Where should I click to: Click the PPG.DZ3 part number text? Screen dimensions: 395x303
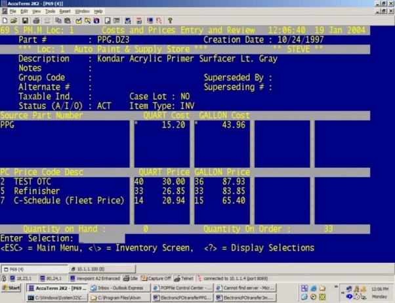(x=114, y=40)
